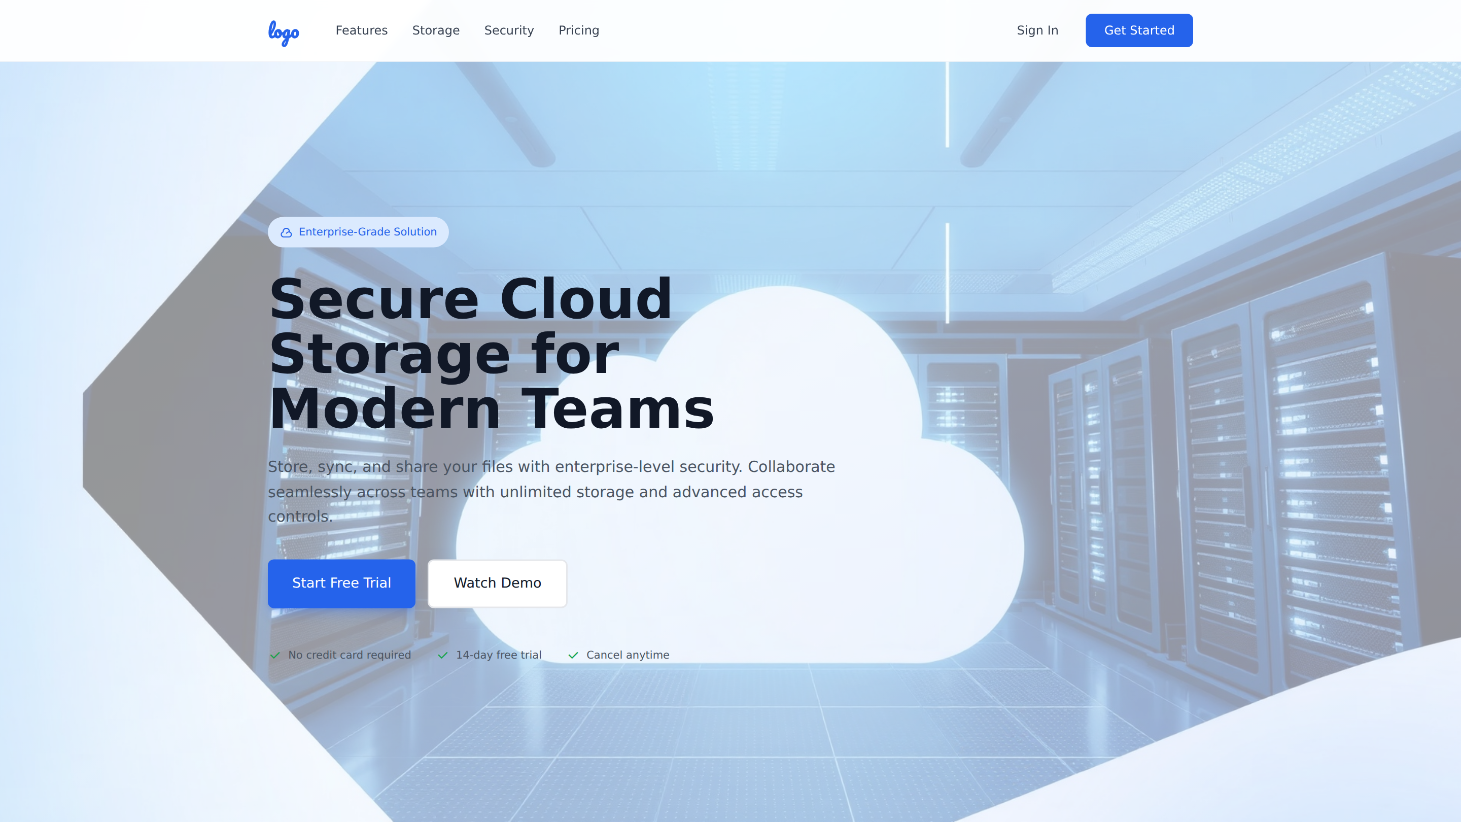Viewport: 1461px width, 822px height.
Task: Go to the Storage nav item
Action: (x=436, y=30)
